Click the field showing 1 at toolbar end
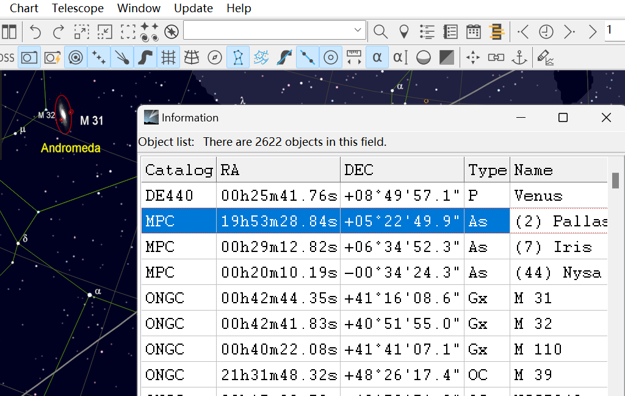The width and height of the screenshot is (625, 396). click(x=615, y=31)
